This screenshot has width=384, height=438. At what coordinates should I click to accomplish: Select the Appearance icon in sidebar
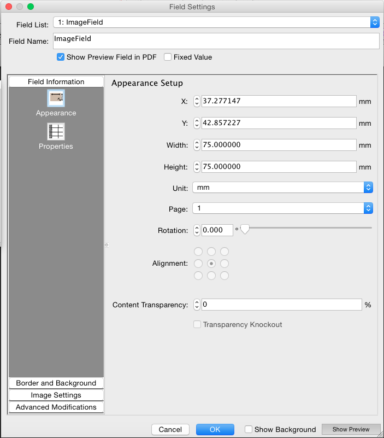point(56,98)
